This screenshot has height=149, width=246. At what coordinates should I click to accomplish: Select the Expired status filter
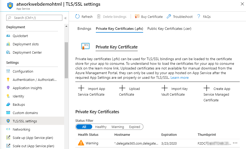click(x=135, y=127)
